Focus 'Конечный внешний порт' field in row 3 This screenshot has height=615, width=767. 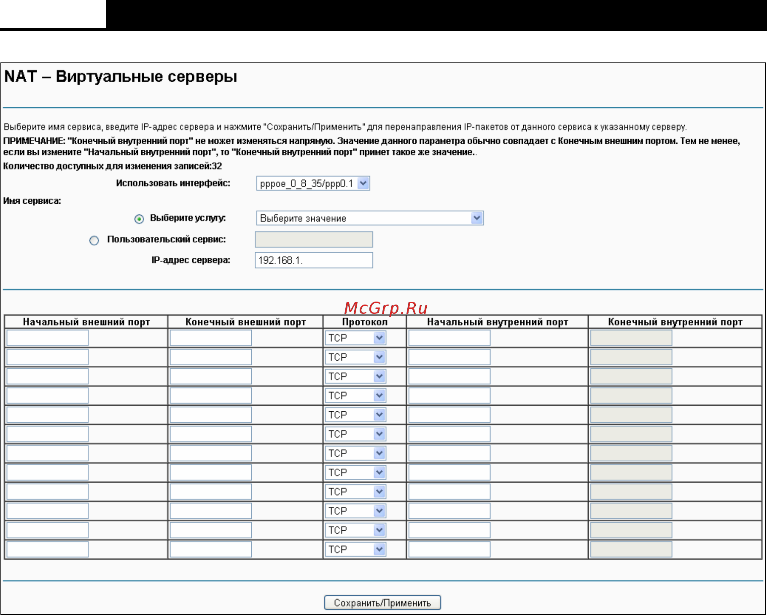pyautogui.click(x=211, y=376)
